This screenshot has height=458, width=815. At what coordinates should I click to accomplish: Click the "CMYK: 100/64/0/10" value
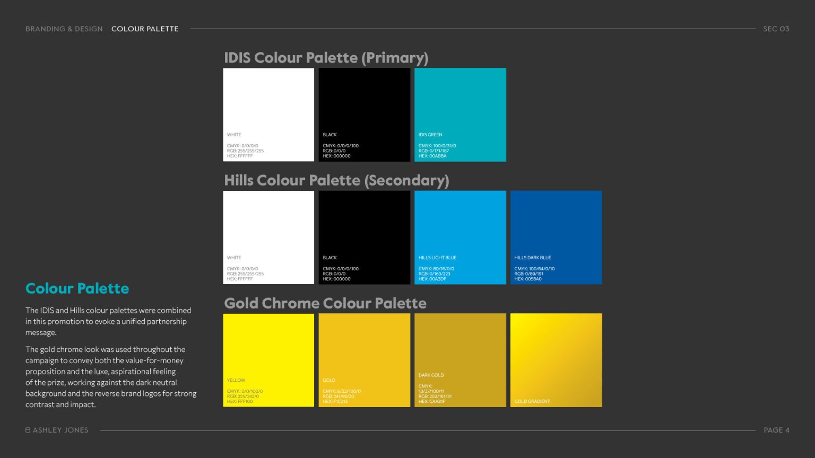[x=534, y=269]
